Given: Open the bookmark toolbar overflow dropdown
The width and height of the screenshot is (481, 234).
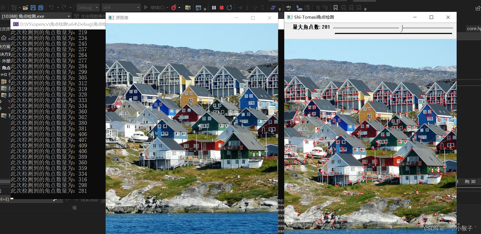Looking at the screenshot, I should (365, 9).
